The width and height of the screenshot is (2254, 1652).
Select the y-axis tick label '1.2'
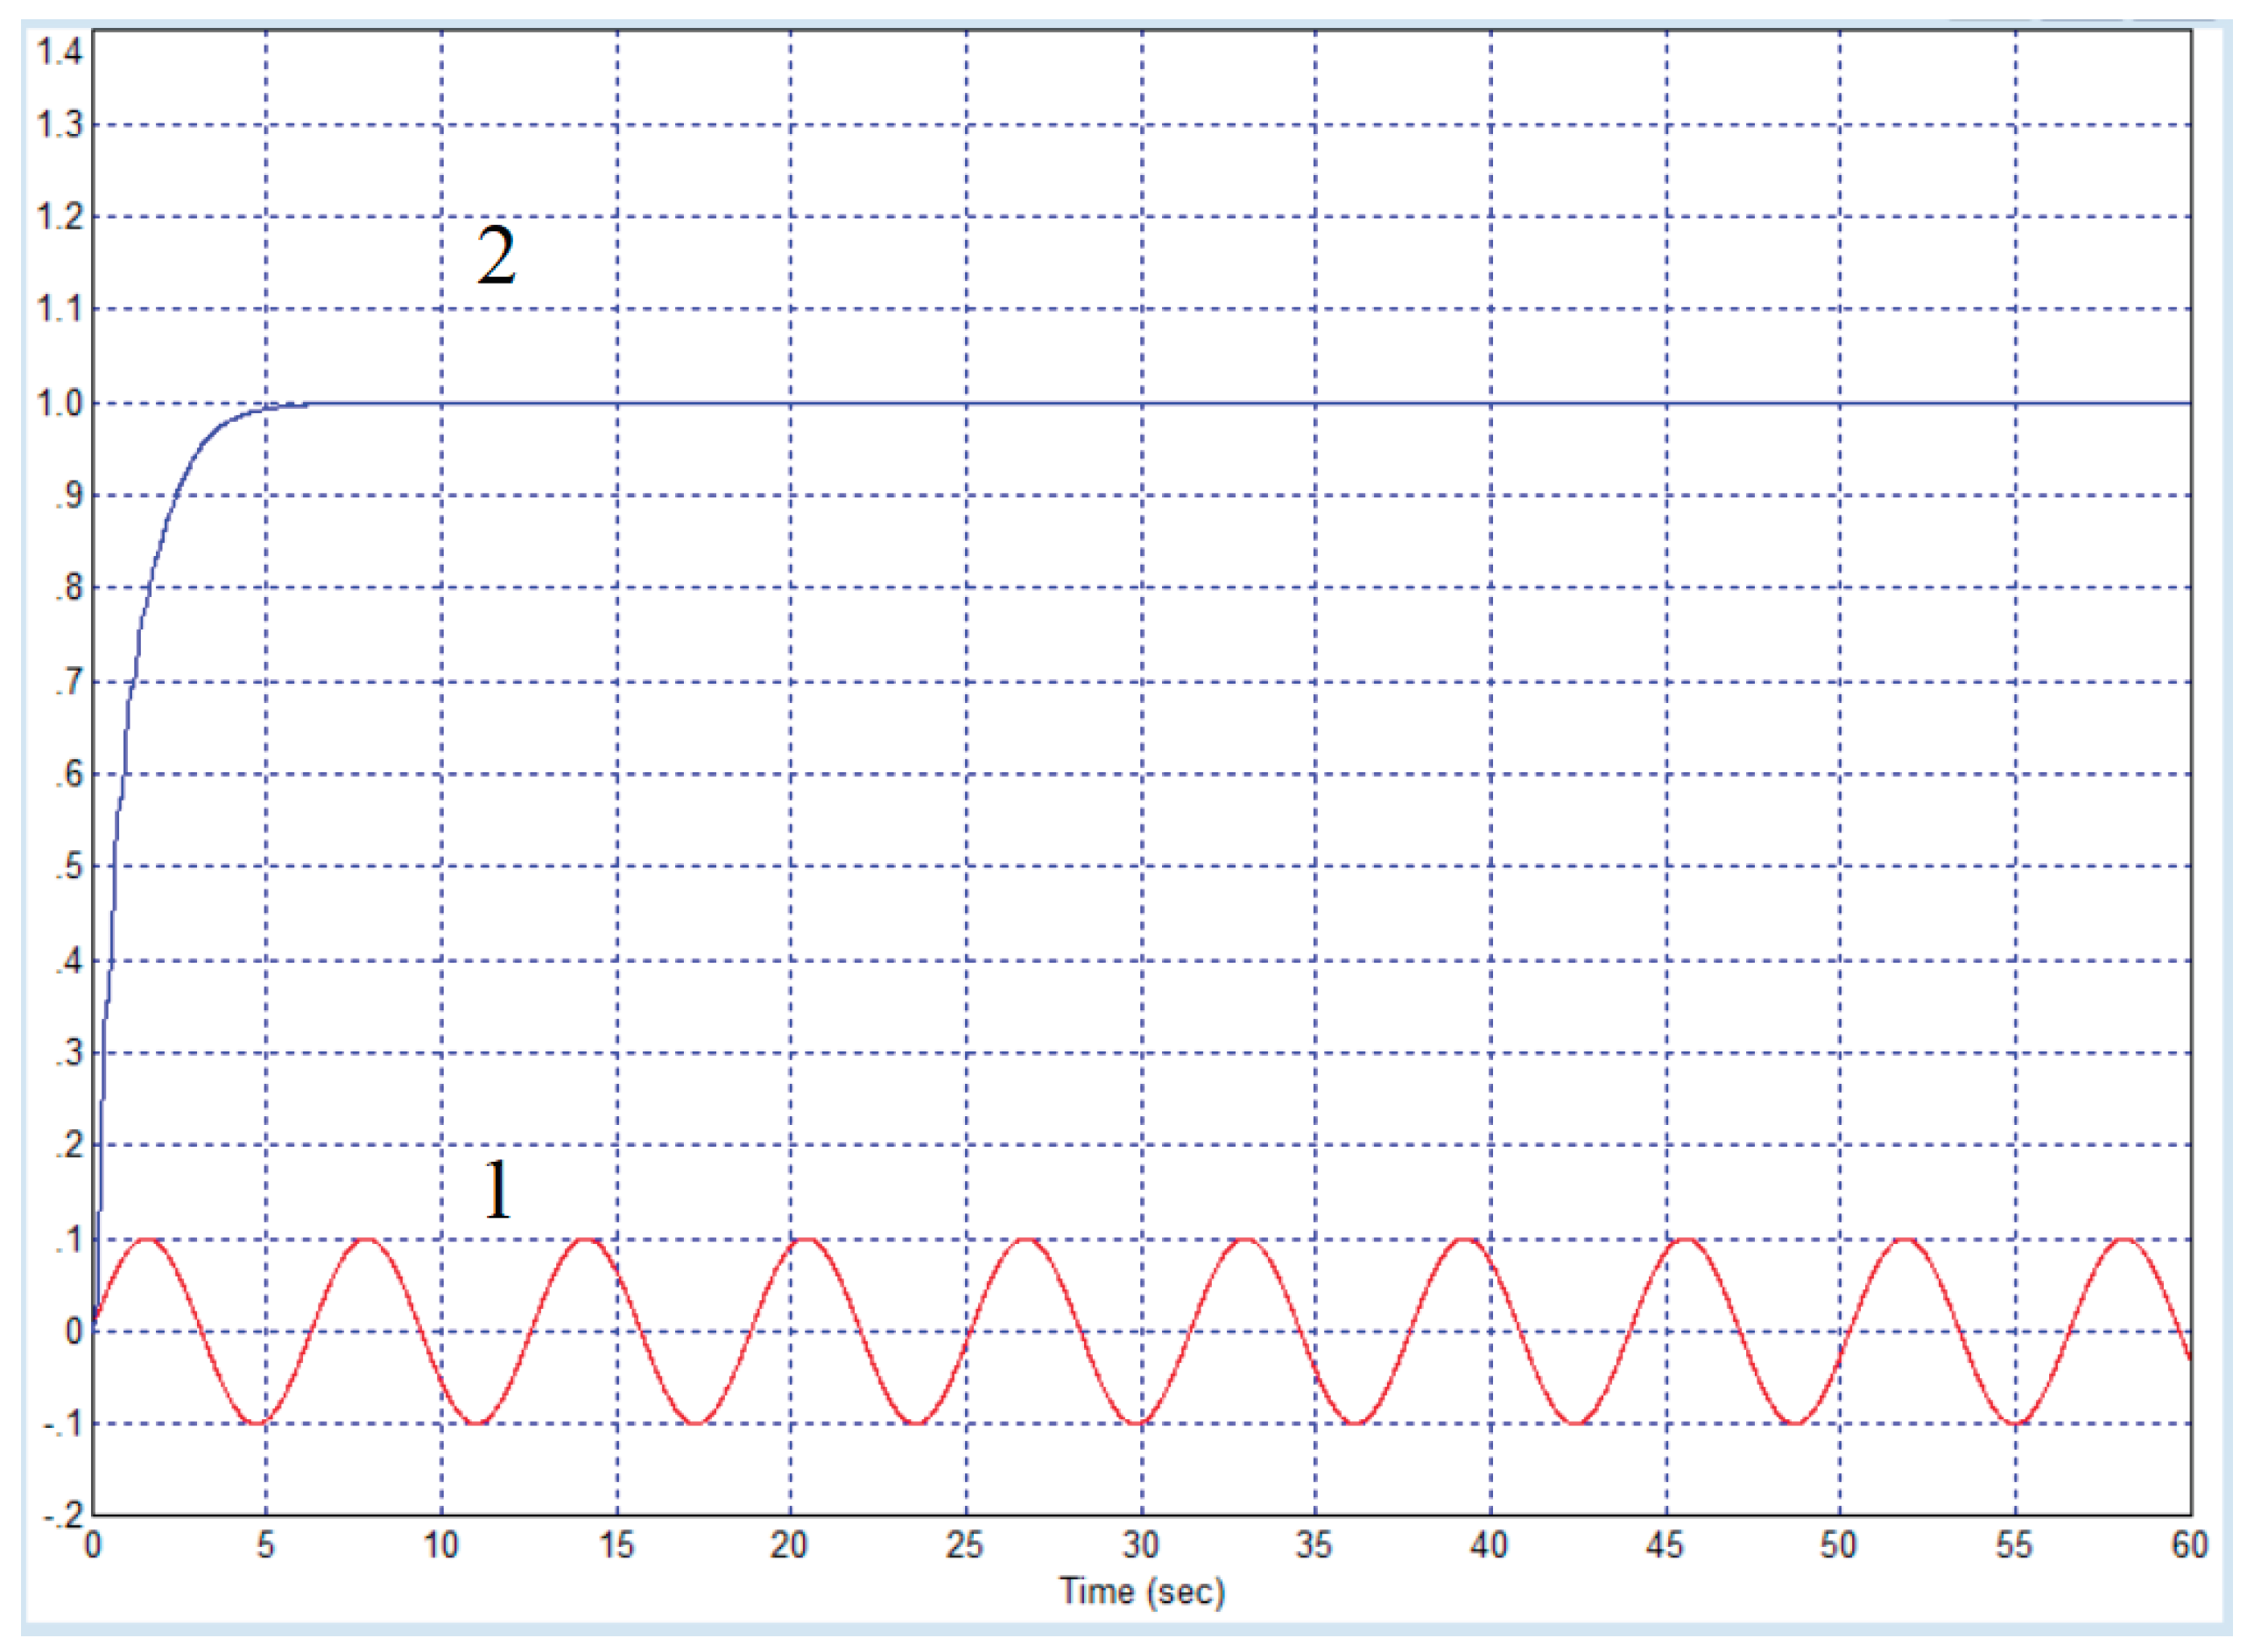point(60,216)
